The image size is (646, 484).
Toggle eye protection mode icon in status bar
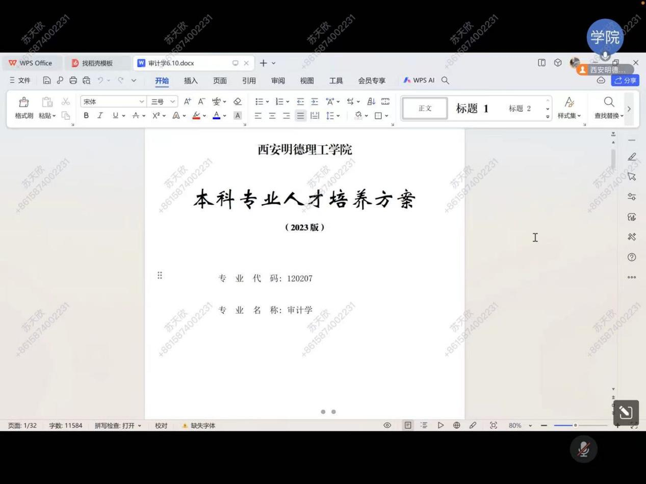pos(387,425)
